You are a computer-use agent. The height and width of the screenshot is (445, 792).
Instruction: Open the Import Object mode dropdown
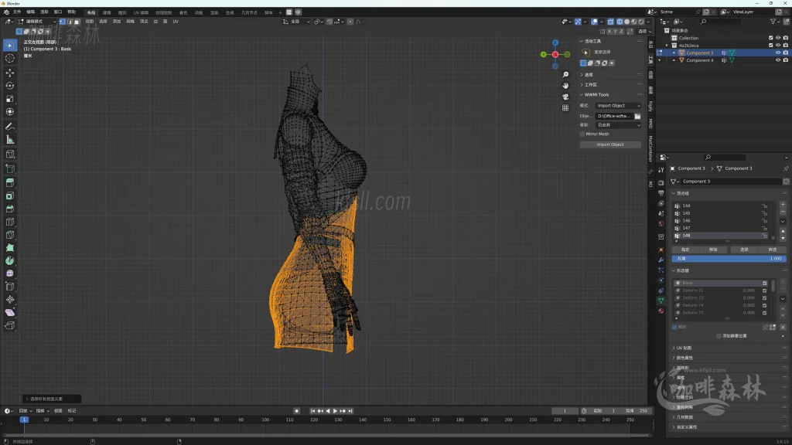point(618,105)
